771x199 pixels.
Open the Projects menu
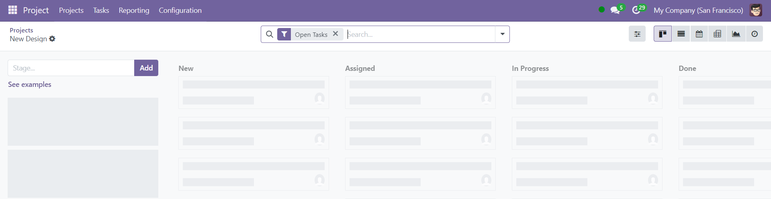(x=71, y=10)
